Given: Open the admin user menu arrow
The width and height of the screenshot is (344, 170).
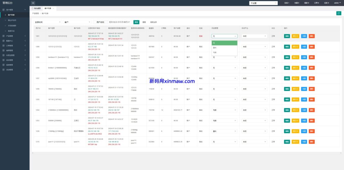Looking at the screenshot, I should tap(340, 3).
